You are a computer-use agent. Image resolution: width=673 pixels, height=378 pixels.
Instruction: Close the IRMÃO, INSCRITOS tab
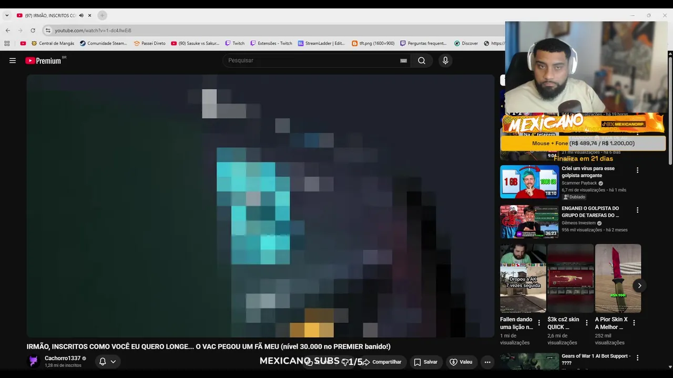(x=89, y=15)
